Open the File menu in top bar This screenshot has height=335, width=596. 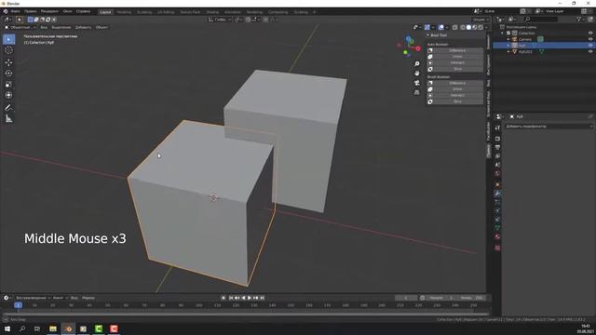pos(15,11)
